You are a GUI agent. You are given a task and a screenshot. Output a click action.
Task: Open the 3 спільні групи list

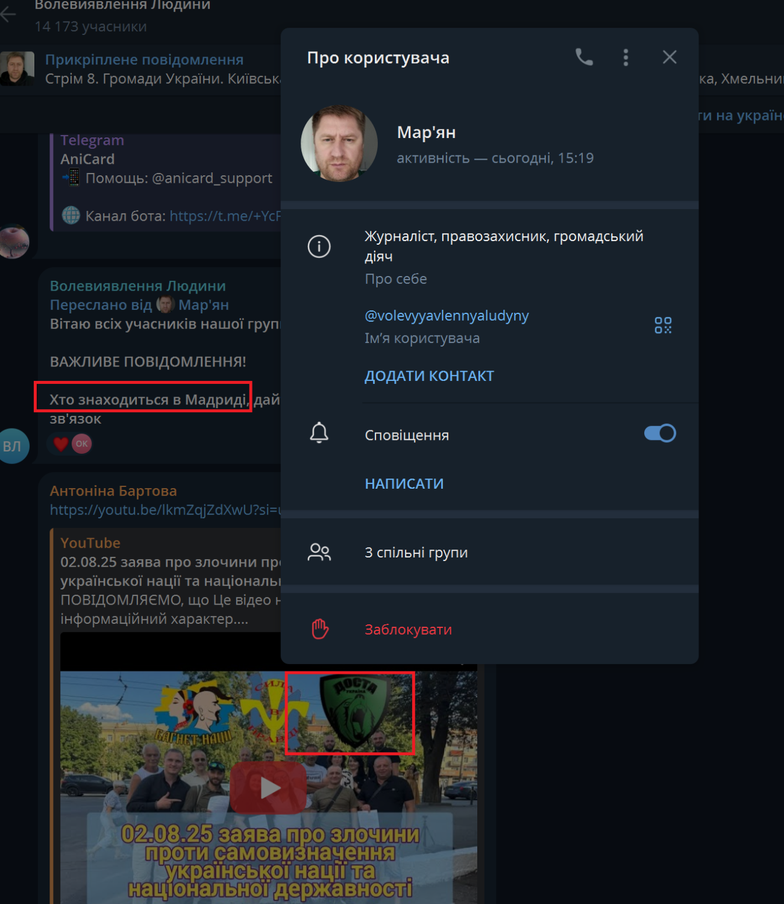click(416, 553)
